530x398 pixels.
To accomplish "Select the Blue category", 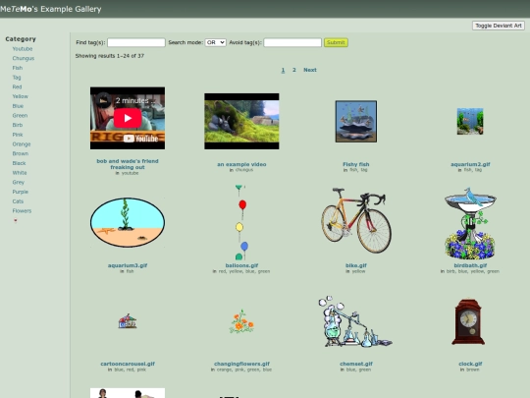I will 18,106.
